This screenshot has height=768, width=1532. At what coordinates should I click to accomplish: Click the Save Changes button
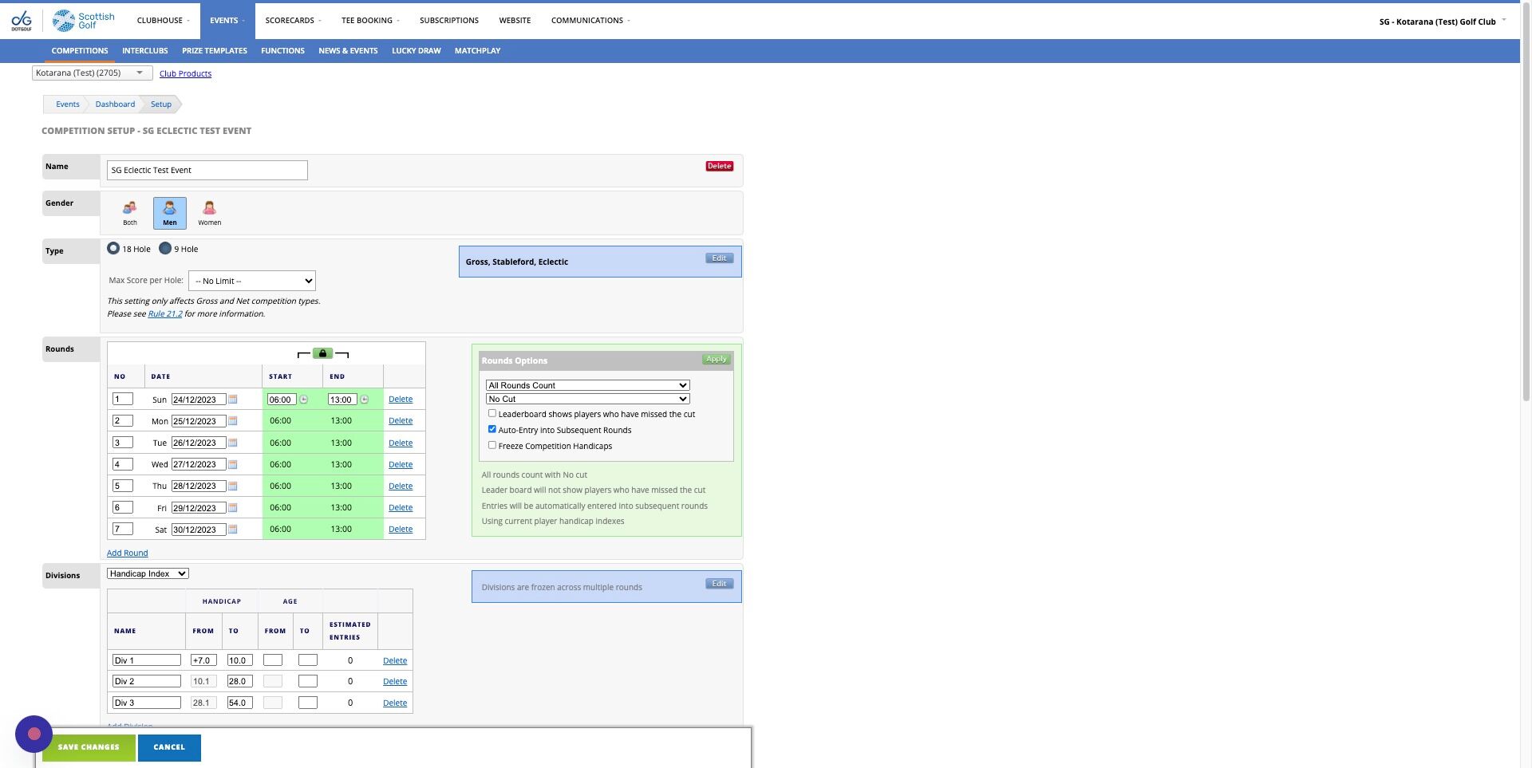point(89,747)
